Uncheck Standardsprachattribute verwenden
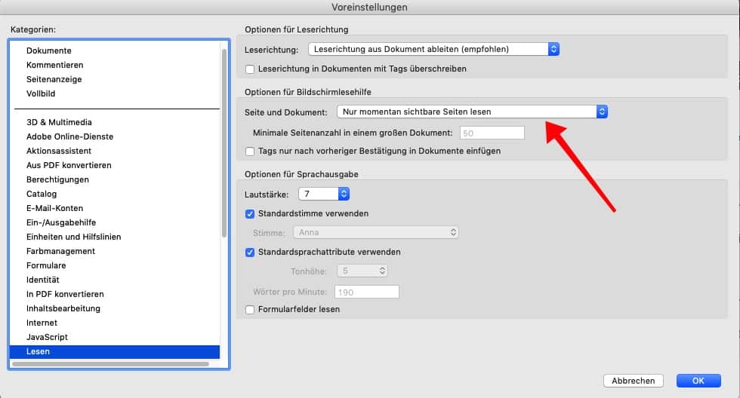 coord(251,253)
